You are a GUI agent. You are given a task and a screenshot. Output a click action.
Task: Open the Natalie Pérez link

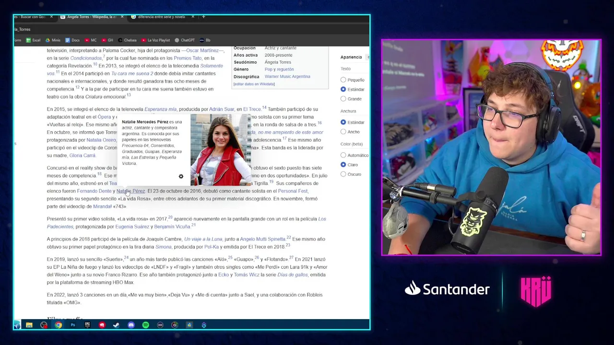130,191
